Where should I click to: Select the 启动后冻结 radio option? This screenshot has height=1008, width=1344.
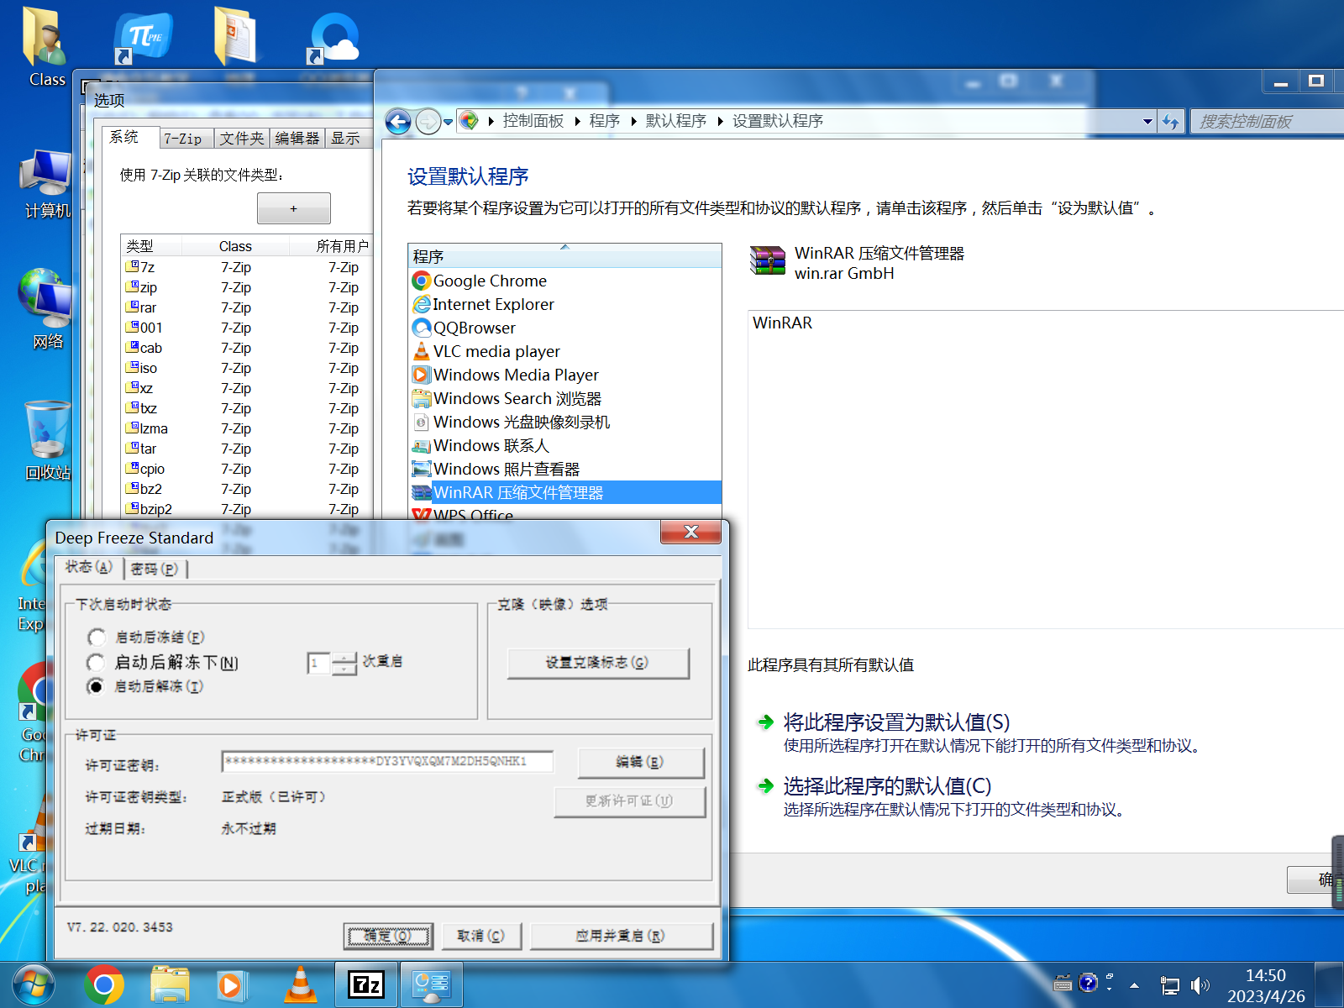(96, 638)
